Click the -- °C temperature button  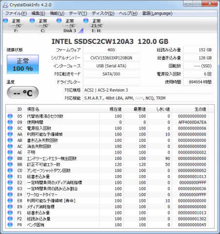23,93
